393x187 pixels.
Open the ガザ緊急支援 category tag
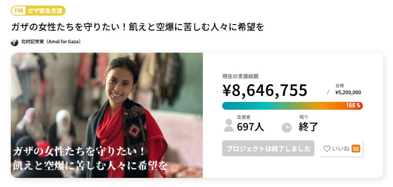click(44, 11)
